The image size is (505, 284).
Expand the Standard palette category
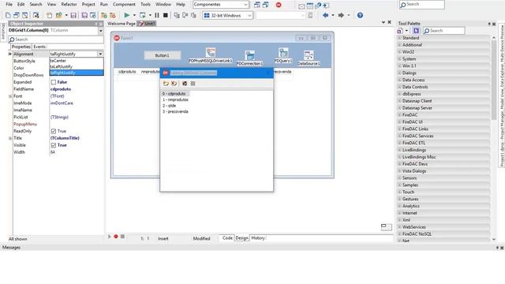click(x=400, y=38)
